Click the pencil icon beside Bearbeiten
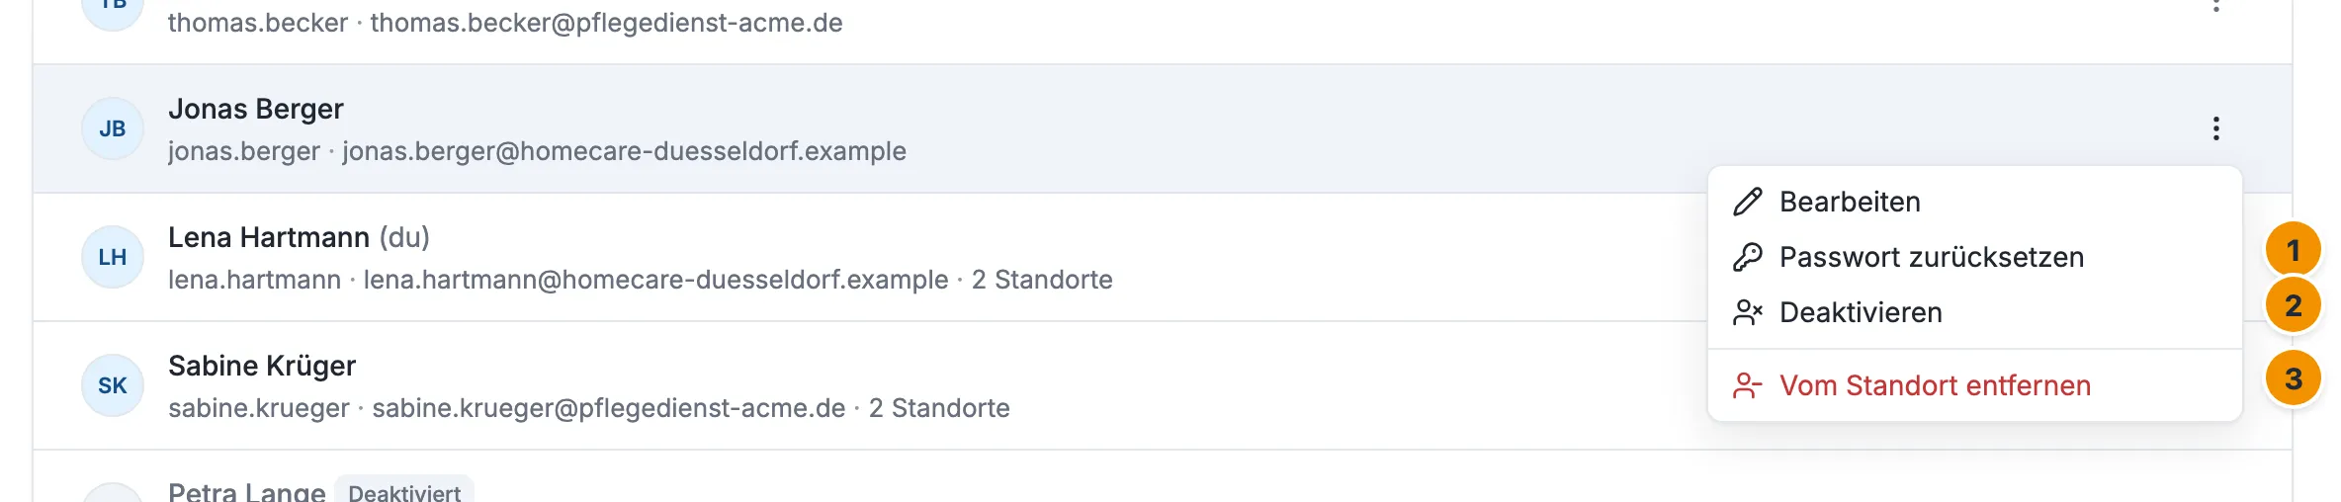Screen dimensions: 2341x502 (1747, 202)
